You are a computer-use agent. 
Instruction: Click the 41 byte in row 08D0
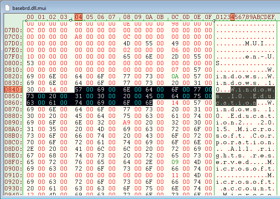pos(79,149)
